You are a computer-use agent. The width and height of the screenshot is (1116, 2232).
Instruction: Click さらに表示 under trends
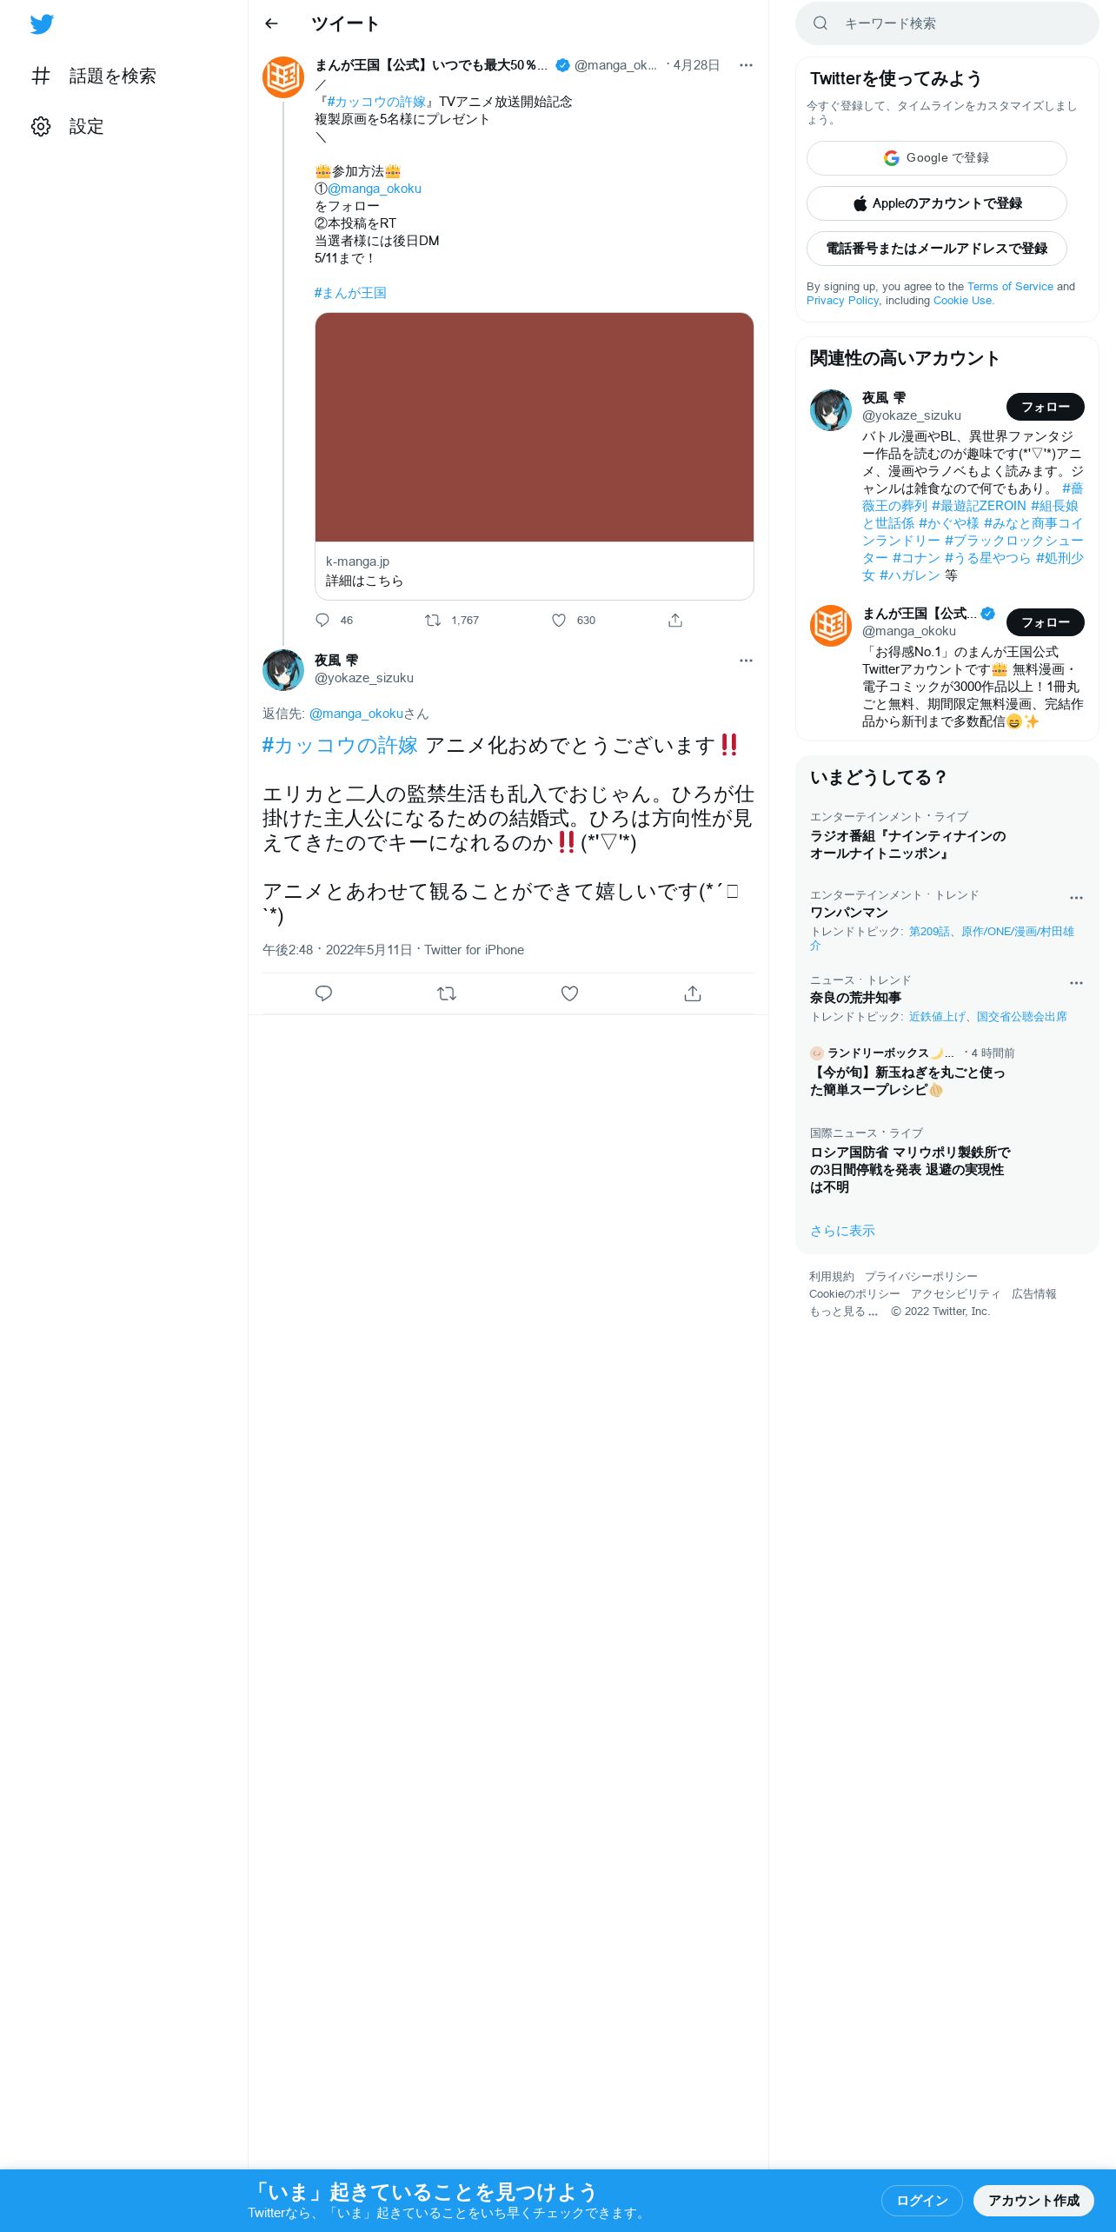[842, 1231]
